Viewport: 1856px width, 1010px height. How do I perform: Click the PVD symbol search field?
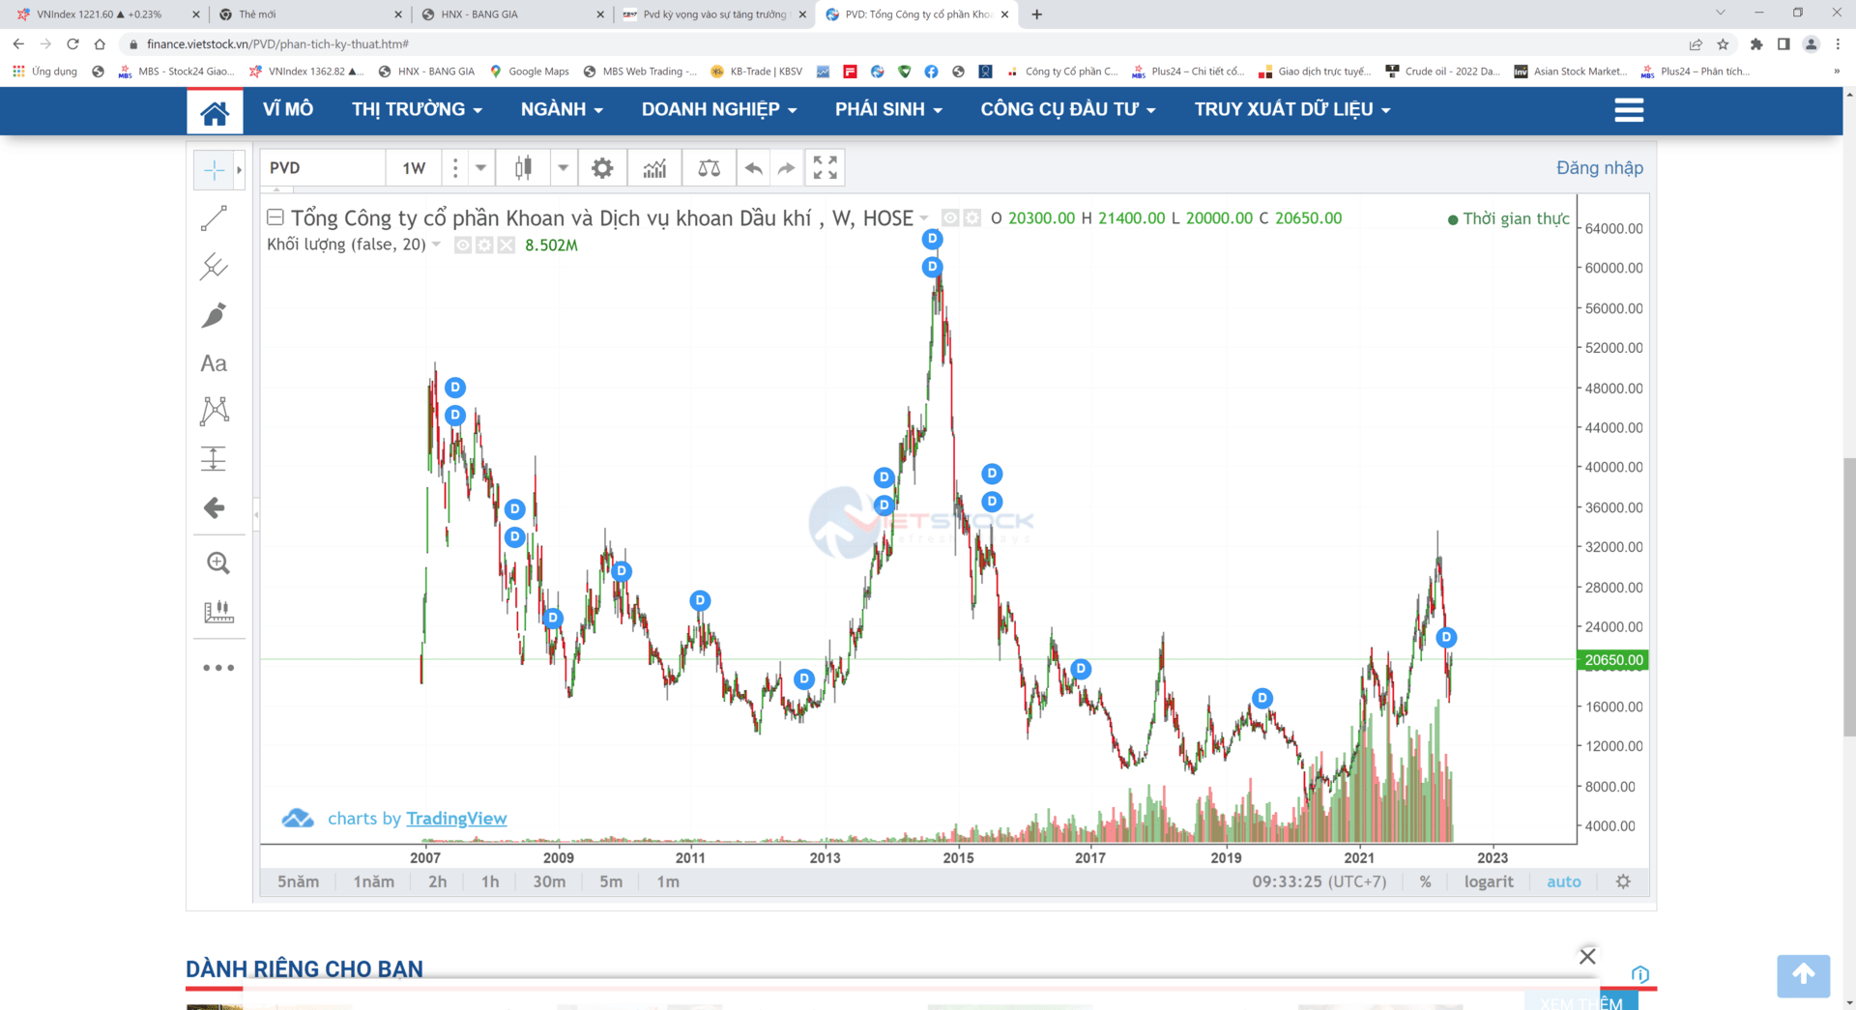(x=323, y=168)
